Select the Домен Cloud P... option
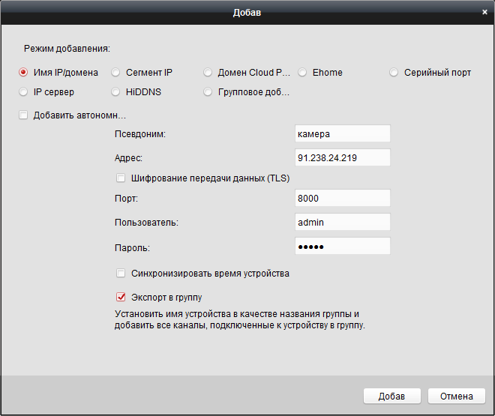 (x=208, y=73)
